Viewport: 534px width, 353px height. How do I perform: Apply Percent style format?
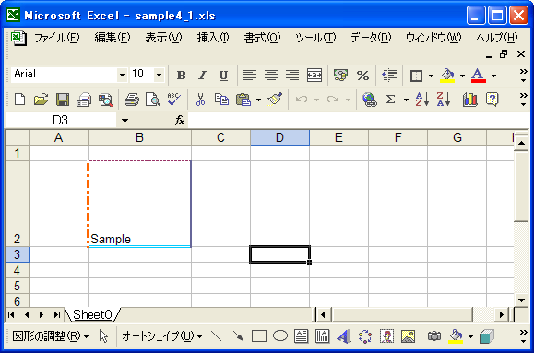pos(362,76)
